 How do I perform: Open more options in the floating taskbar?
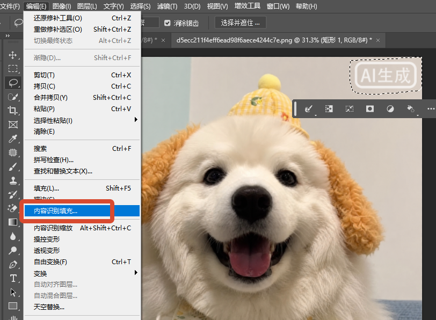tap(431, 108)
